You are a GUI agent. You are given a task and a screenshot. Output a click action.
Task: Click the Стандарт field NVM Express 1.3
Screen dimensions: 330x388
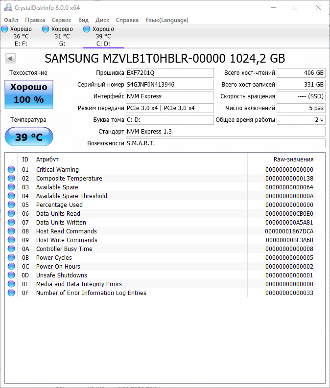point(226,132)
